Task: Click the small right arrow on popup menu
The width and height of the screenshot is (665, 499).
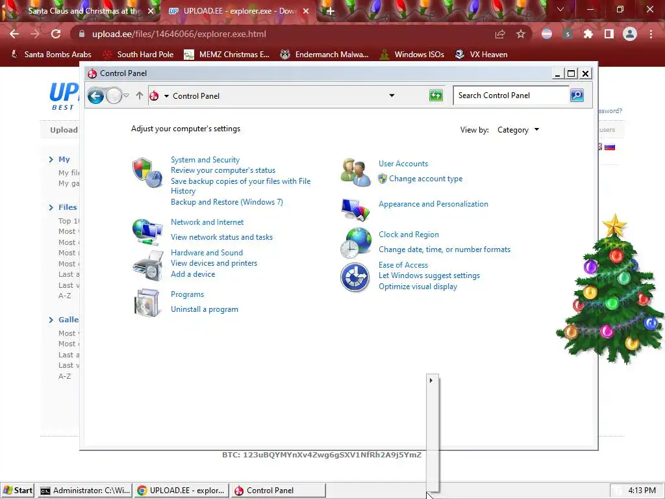Action: point(431,380)
